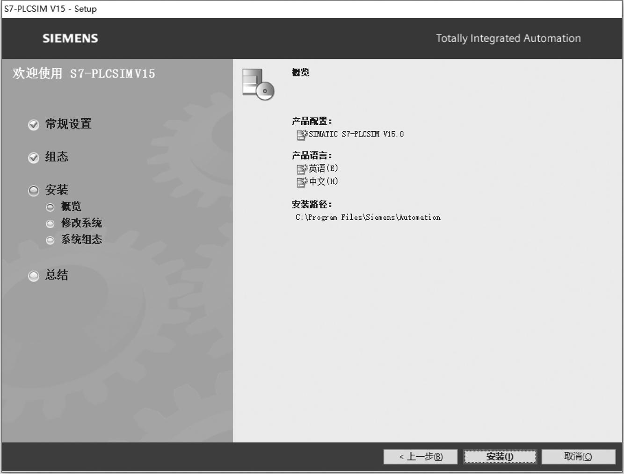624x474 pixels.
Task: Click the Totally Integrated Automation text
Action: (508, 38)
